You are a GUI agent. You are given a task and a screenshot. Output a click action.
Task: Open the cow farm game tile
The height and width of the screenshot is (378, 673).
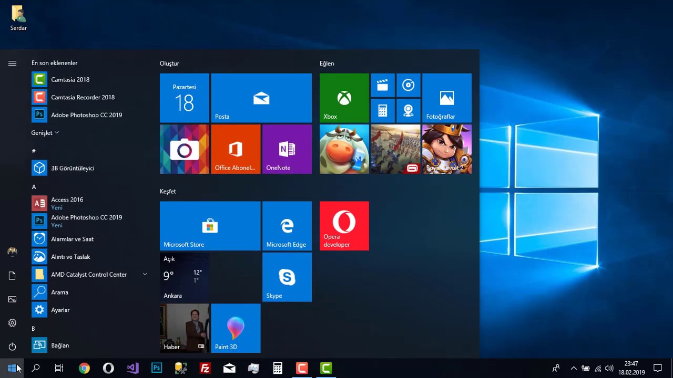point(344,149)
